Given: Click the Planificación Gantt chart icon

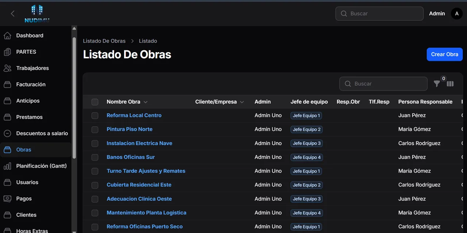Looking at the screenshot, I should click(7, 166).
